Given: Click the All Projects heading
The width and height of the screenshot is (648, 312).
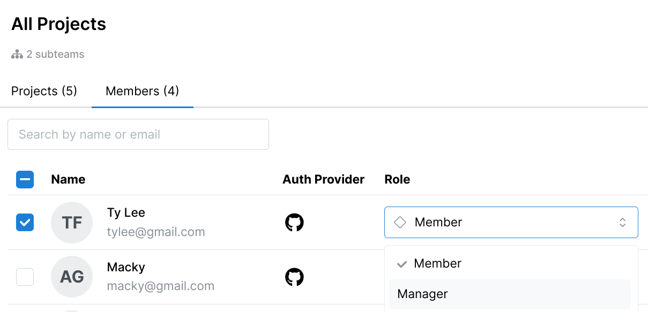Looking at the screenshot, I should 58,24.
